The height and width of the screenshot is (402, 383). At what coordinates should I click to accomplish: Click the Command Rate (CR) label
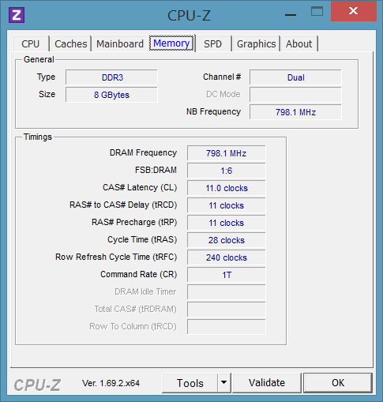139,274
